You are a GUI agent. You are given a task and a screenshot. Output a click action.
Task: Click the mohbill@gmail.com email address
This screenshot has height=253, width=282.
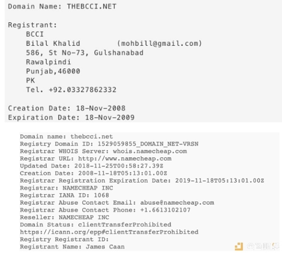[x=159, y=43]
